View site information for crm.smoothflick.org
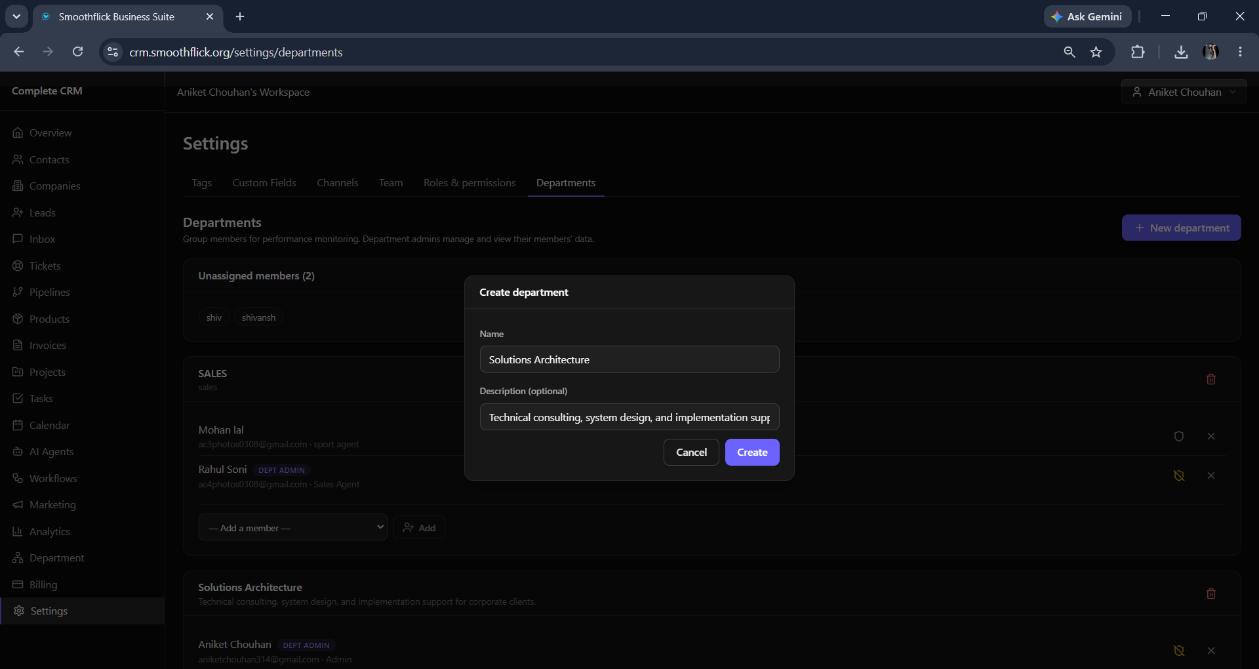 pos(113,52)
